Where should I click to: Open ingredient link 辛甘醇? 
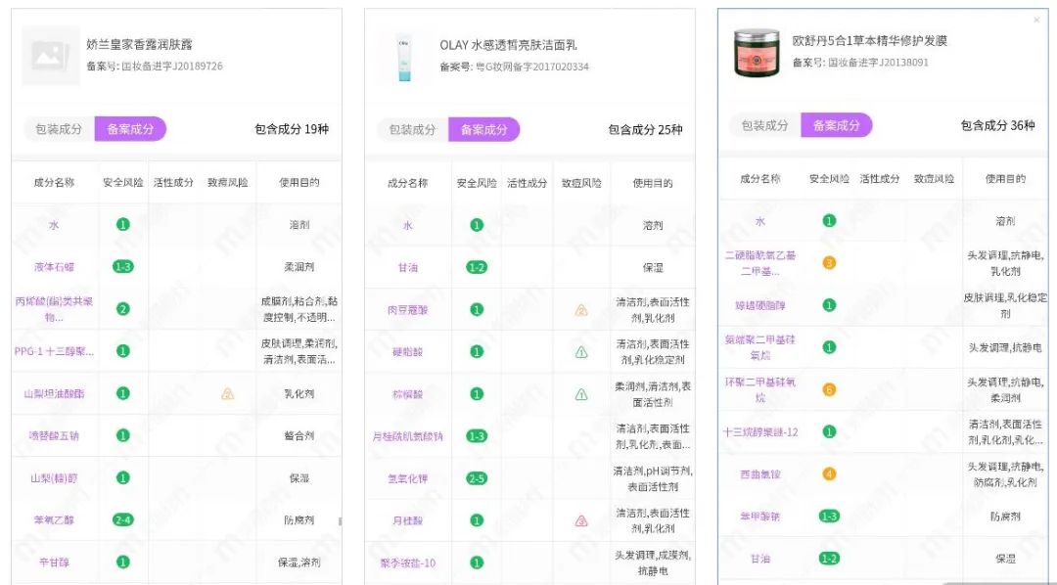point(54,562)
